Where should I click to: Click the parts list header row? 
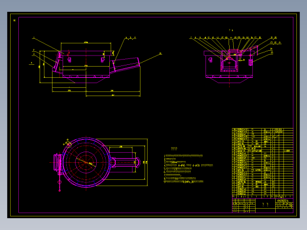263,196
